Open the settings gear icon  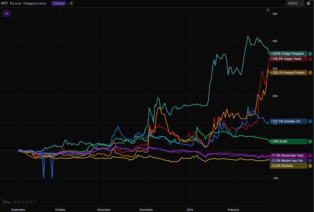309,3
